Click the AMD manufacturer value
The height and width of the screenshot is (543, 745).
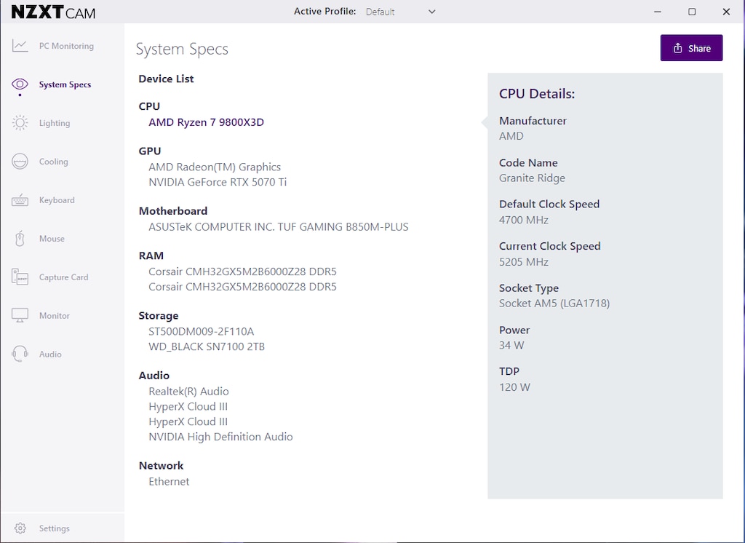(511, 136)
